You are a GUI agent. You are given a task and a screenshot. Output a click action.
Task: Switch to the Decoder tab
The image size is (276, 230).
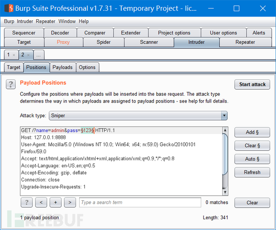click(60, 32)
